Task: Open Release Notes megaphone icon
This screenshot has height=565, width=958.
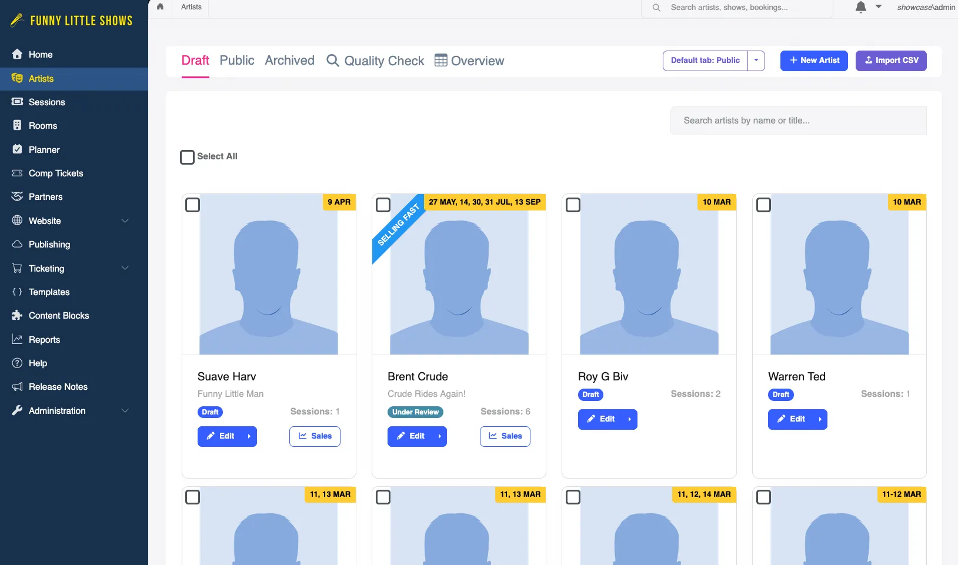Action: click(x=17, y=386)
